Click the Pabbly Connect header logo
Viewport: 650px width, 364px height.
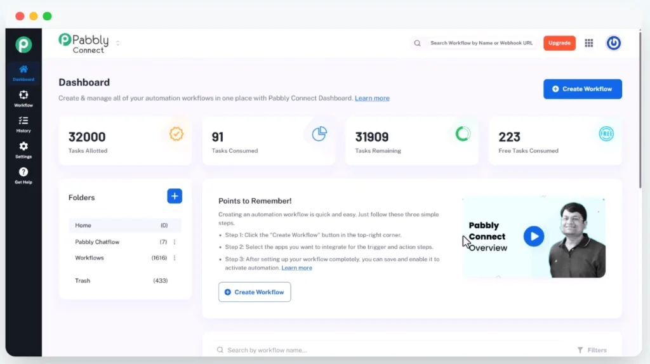click(84, 44)
